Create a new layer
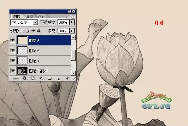188x126 pixels. tap(58, 78)
